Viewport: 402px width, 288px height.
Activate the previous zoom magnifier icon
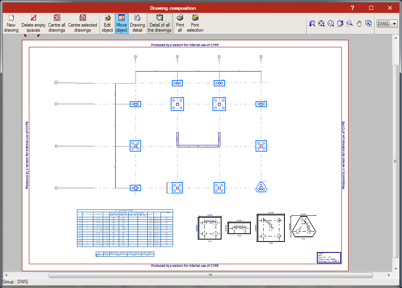click(312, 23)
